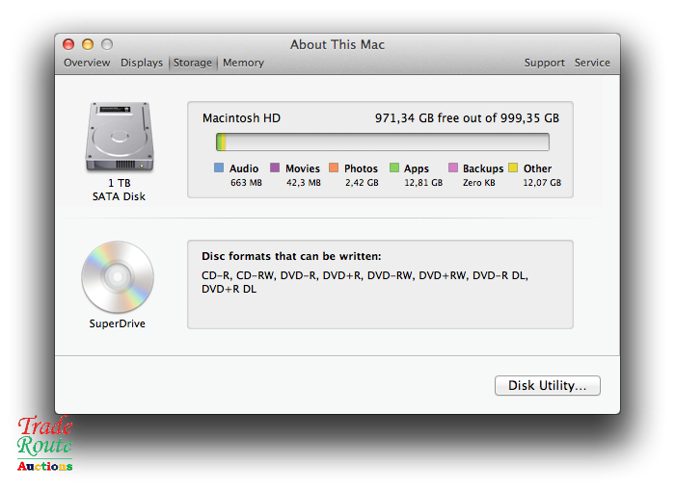Click the Macintosh HD storage usage bar
The width and height of the screenshot is (675, 490).
point(382,142)
